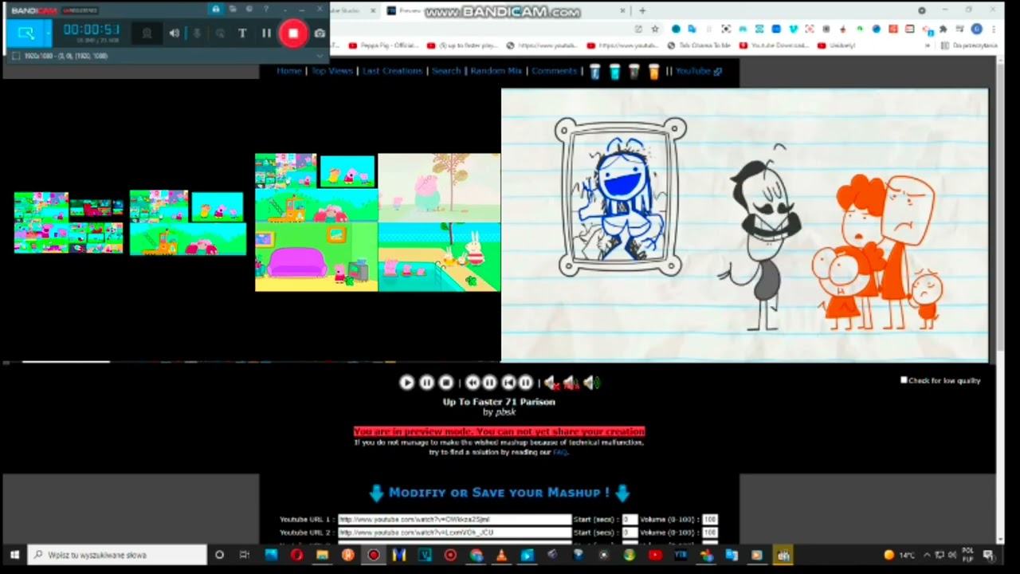Open the Search link in site navigation
This screenshot has height=574, width=1020.
click(446, 71)
